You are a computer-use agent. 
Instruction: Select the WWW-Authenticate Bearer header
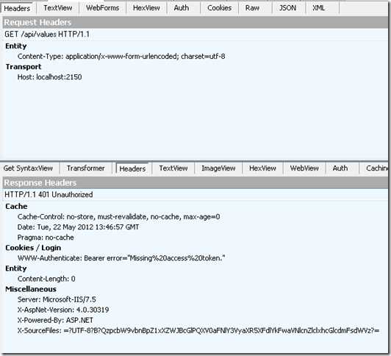pos(121,258)
